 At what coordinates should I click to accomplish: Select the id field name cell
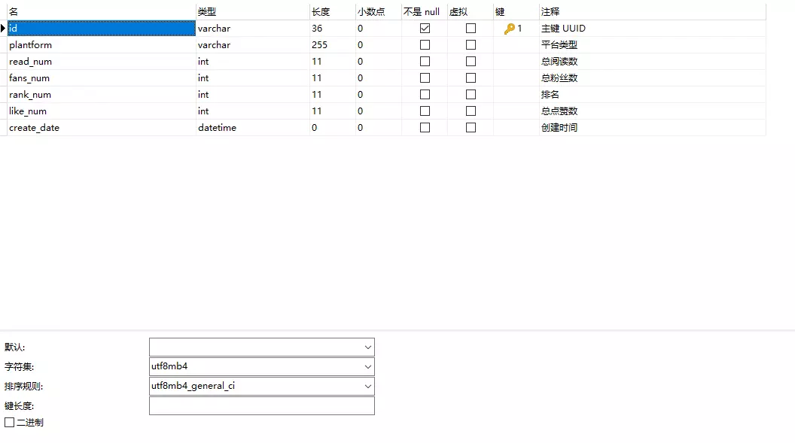(x=102, y=29)
